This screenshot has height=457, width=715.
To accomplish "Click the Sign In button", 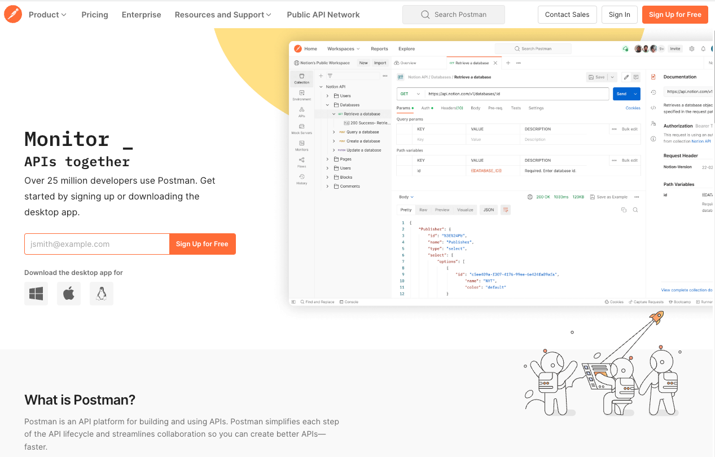I will tap(620, 15).
